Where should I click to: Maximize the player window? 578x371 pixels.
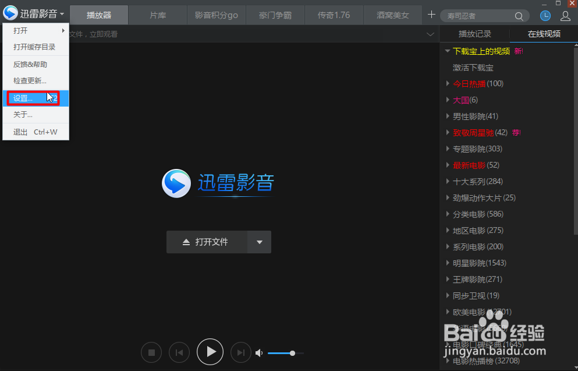pyautogui.click(x=558, y=3)
